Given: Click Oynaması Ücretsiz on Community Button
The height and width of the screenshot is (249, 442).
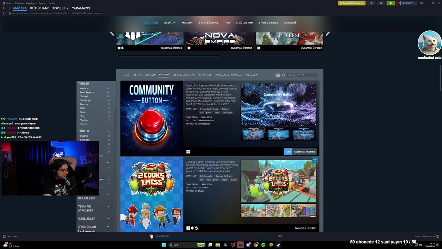Looking at the screenshot, I should pos(305,151).
